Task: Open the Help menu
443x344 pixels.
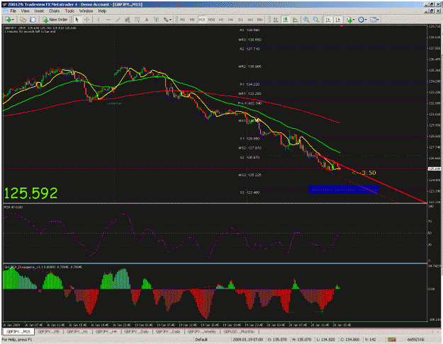Action: click(x=102, y=11)
